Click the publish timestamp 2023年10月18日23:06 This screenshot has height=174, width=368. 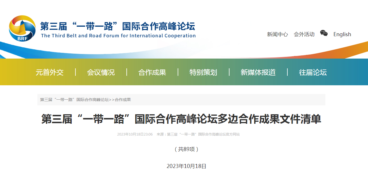tap(135, 134)
